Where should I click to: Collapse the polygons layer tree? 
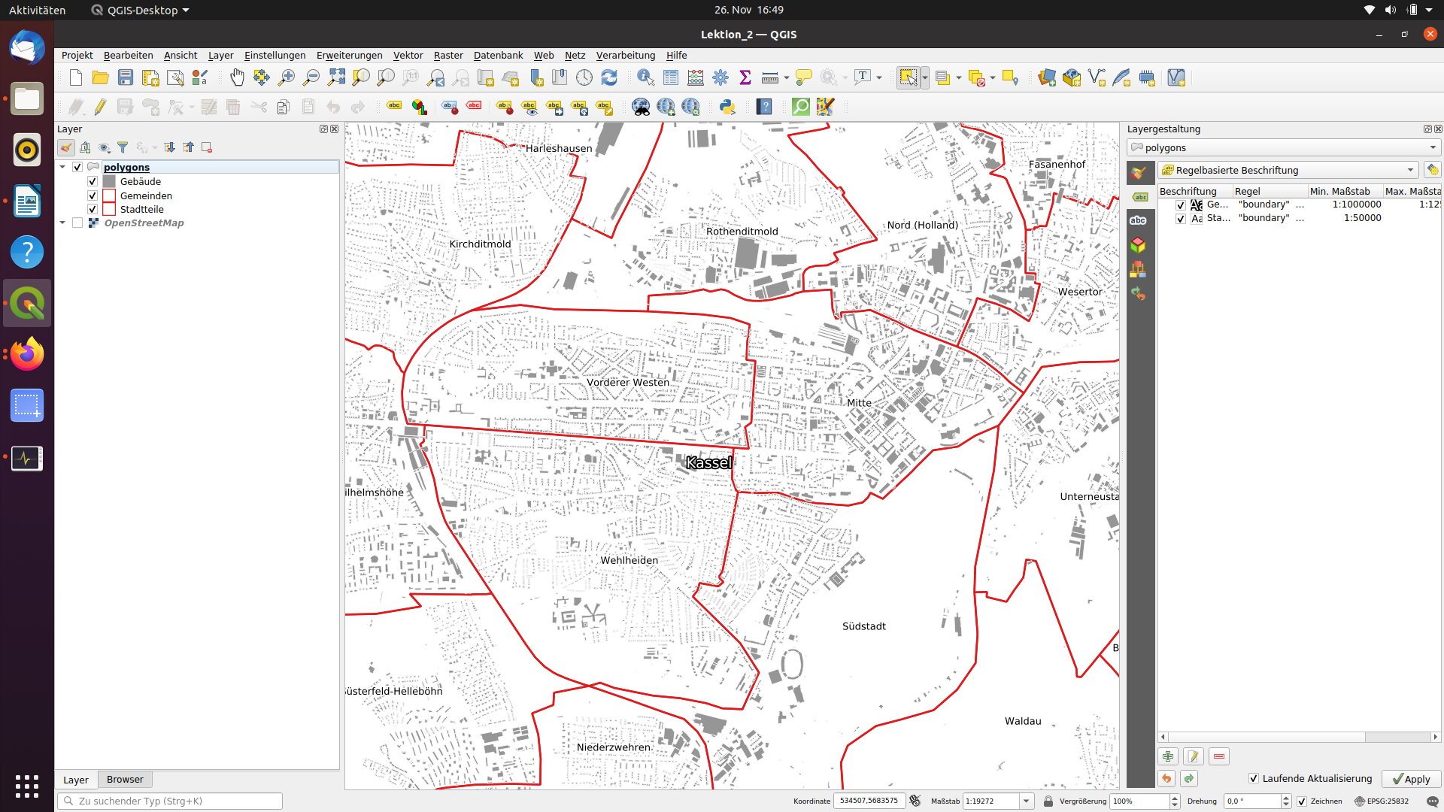click(62, 167)
